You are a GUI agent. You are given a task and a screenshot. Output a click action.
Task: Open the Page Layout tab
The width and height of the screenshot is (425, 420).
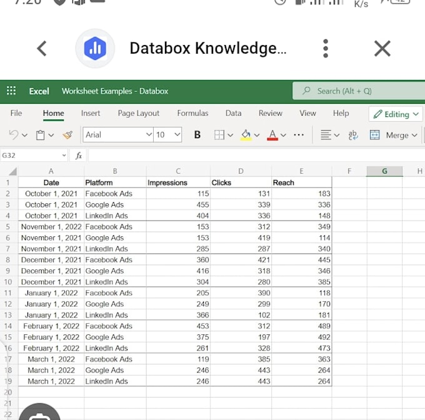tap(139, 113)
